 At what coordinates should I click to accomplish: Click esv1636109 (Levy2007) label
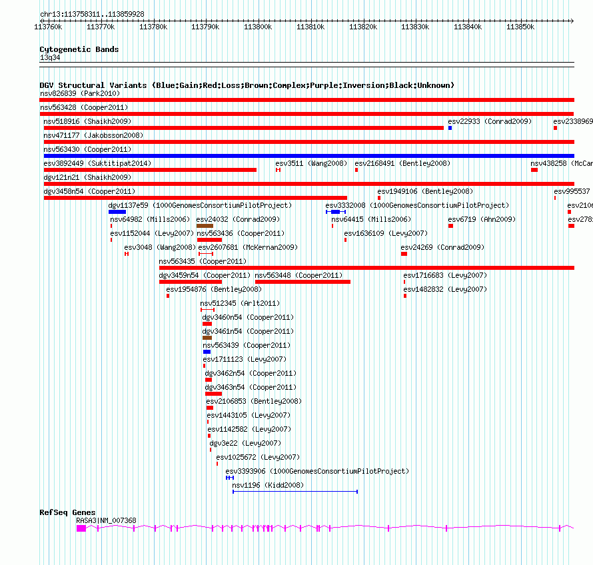(x=386, y=233)
